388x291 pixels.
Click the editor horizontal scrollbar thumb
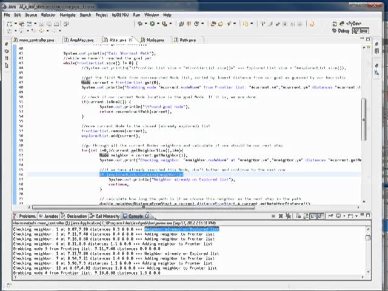[x=143, y=207]
